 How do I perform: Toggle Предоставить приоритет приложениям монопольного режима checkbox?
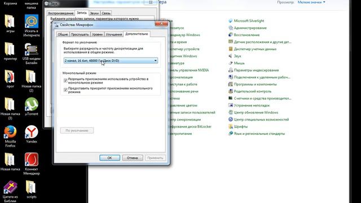coord(65,90)
